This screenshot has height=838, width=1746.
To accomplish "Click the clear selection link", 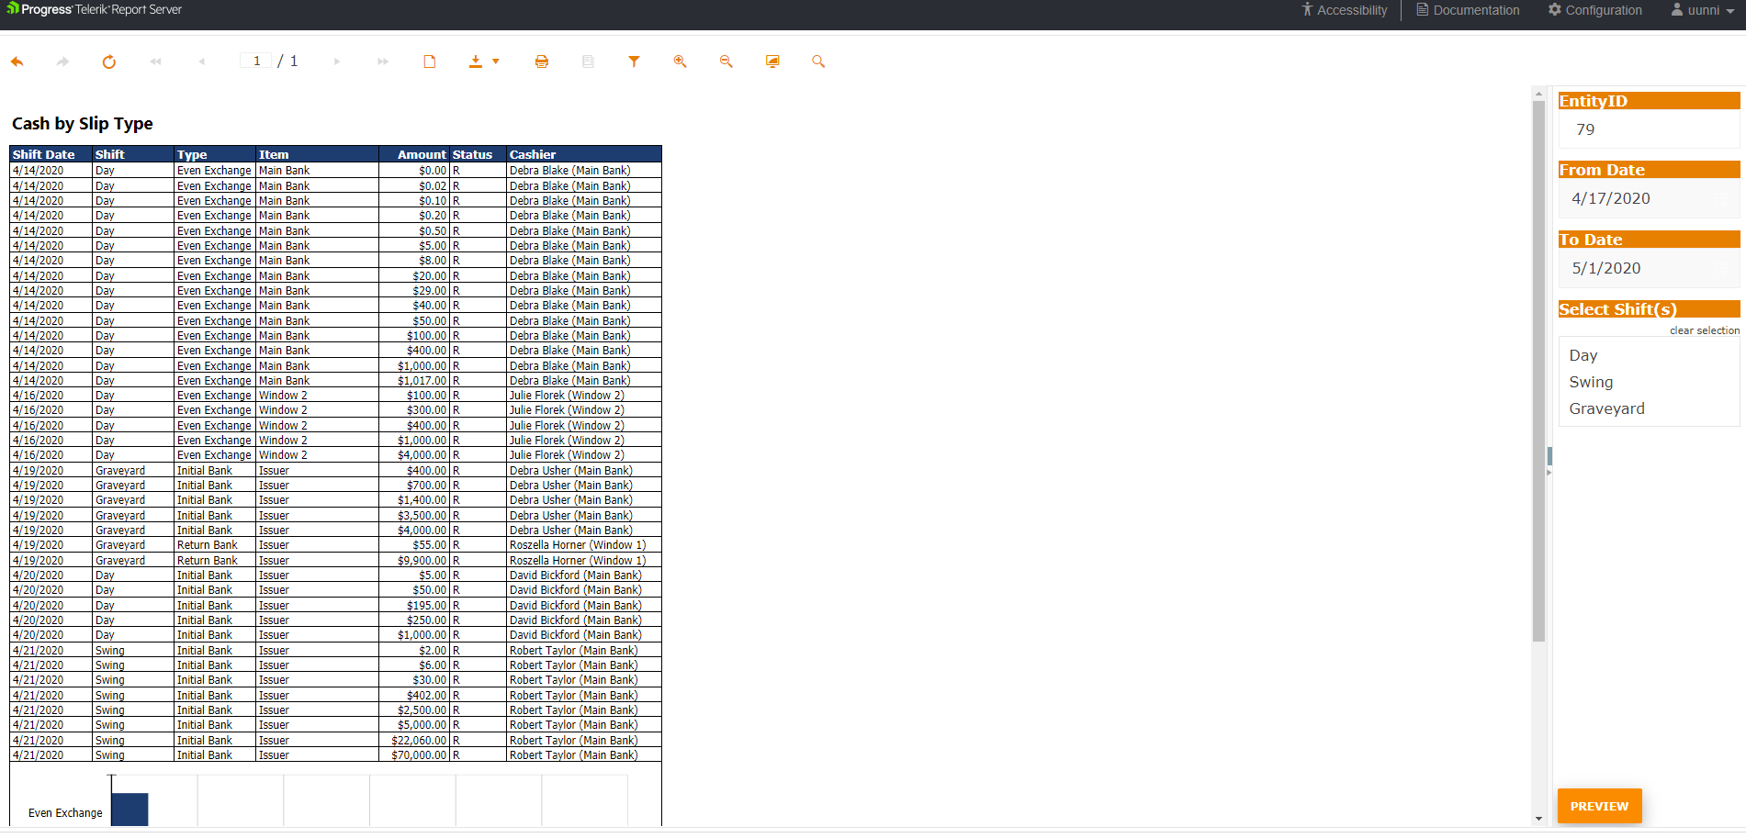I will click(1705, 330).
